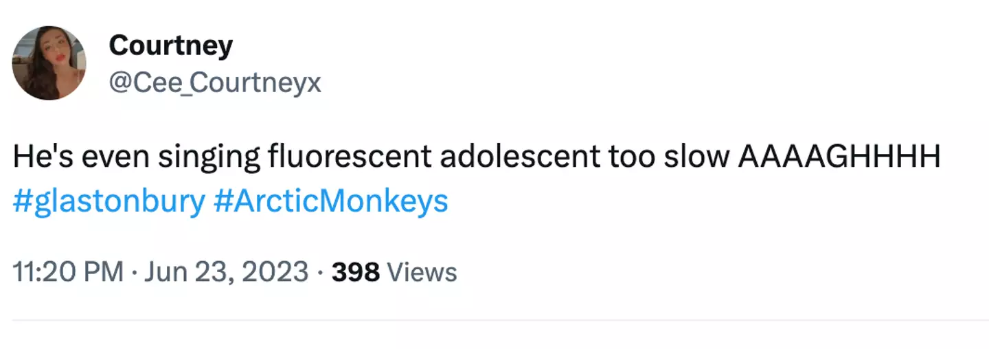Click the word singing in the tweet
The image size is (989, 349).
click(x=209, y=157)
